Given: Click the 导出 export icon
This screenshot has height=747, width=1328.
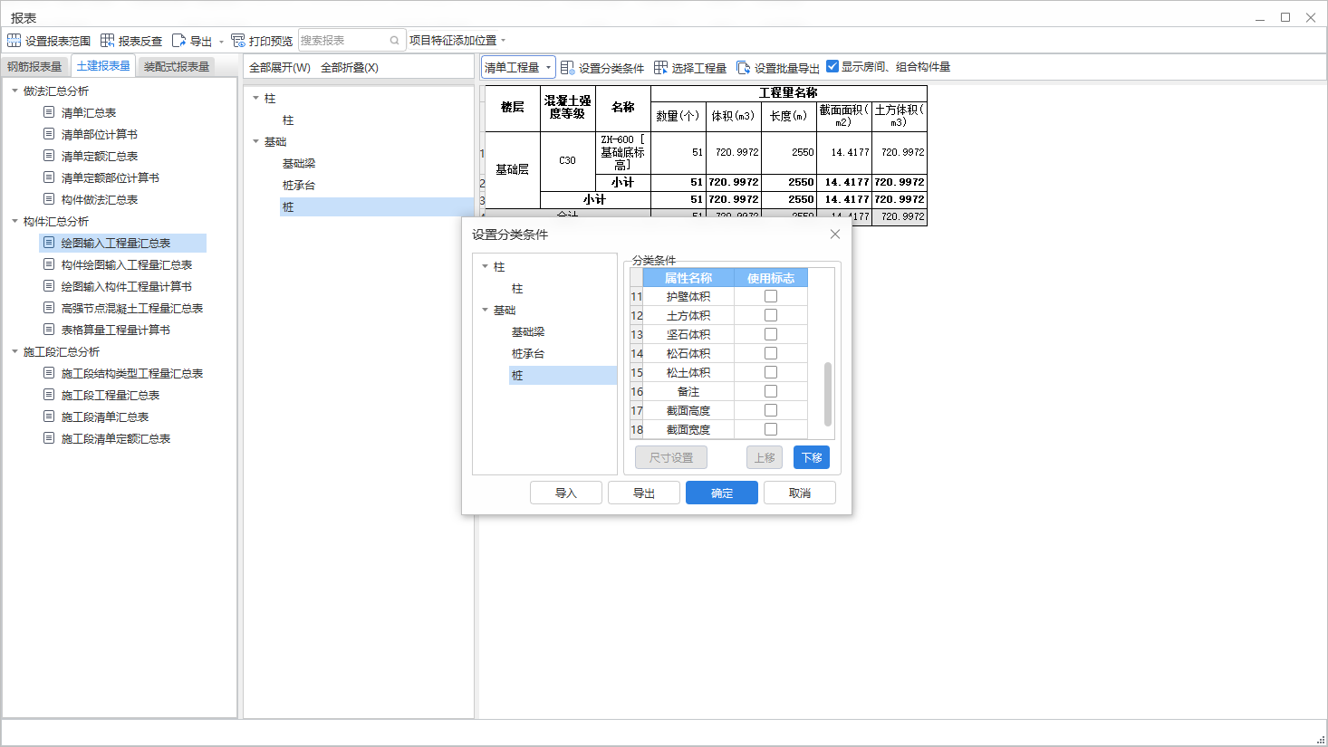Looking at the screenshot, I should point(178,41).
